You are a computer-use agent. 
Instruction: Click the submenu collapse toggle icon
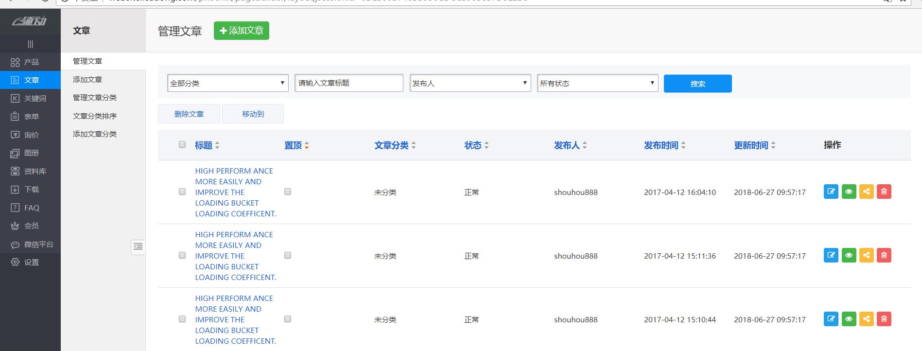(138, 247)
